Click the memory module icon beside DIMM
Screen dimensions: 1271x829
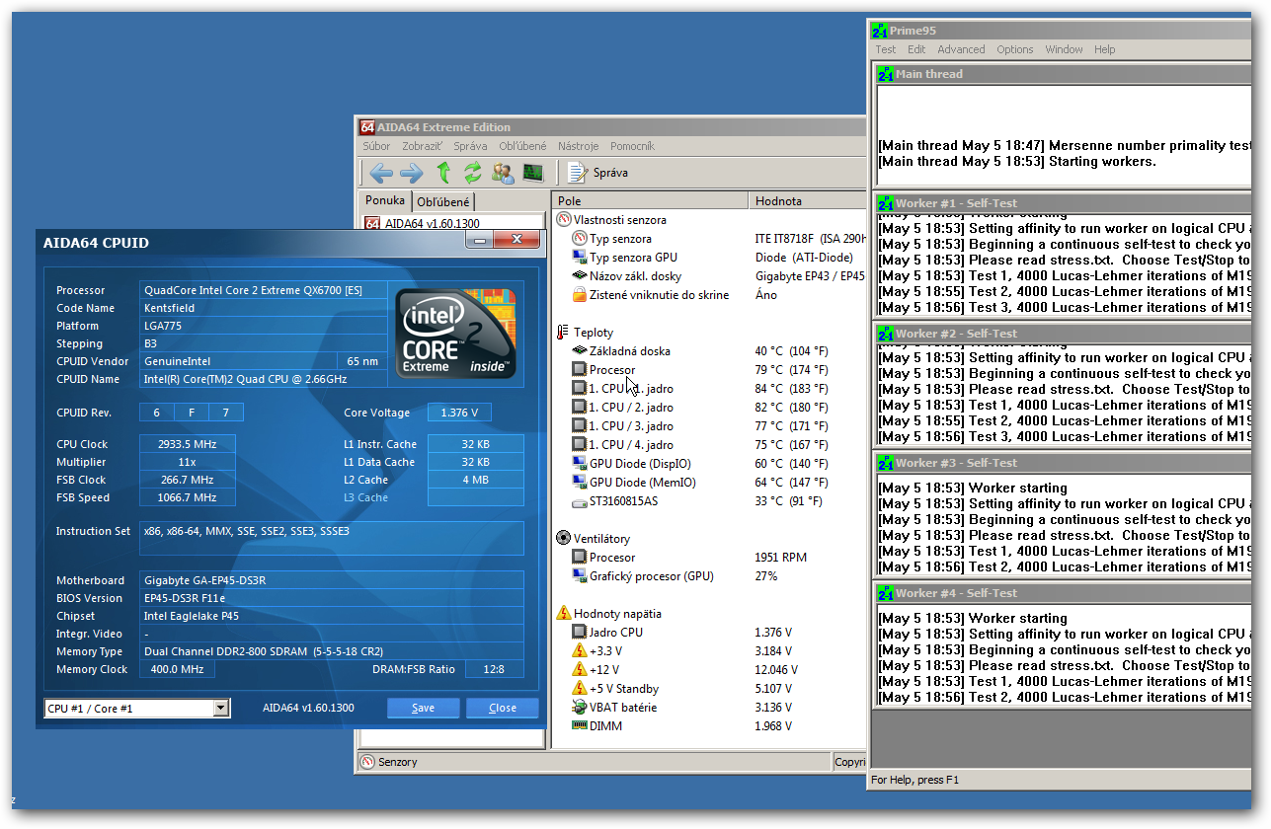579,726
